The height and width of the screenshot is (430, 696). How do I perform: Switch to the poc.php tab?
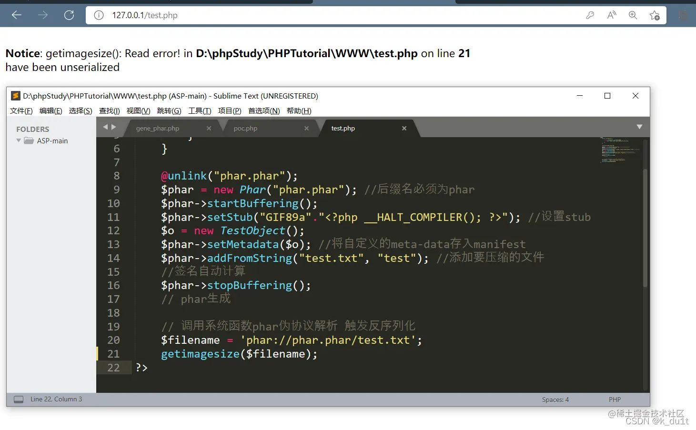click(x=245, y=129)
